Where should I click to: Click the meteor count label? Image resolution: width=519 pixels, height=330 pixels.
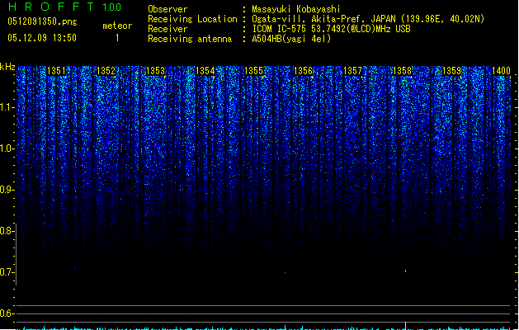tap(117, 26)
